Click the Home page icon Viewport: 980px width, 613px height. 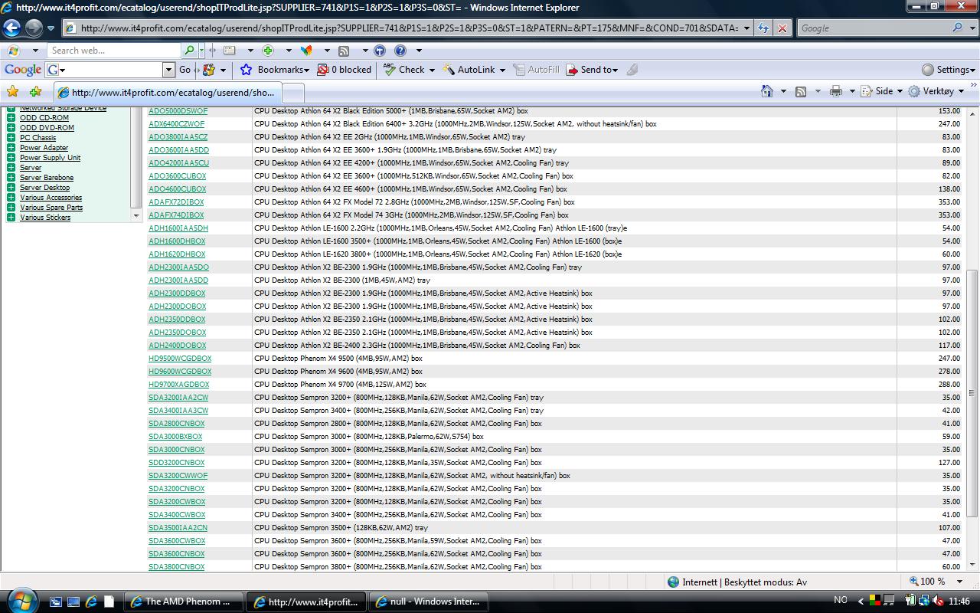tap(767, 91)
